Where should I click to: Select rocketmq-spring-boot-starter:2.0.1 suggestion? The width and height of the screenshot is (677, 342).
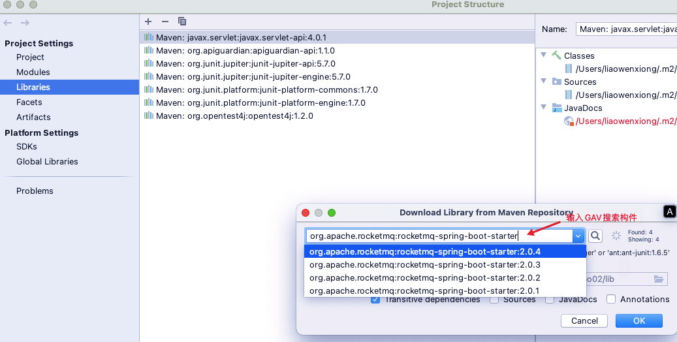tap(445, 290)
